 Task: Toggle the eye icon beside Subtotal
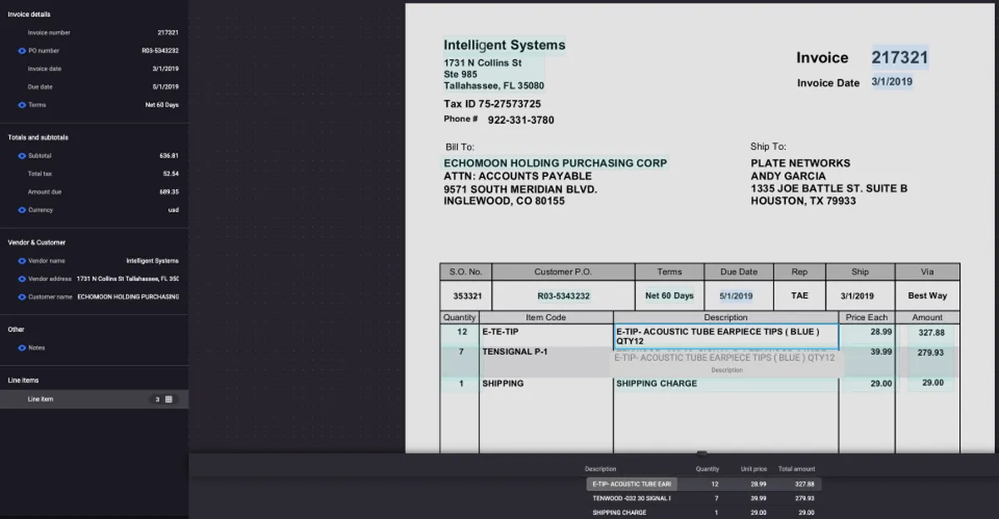tap(22, 156)
